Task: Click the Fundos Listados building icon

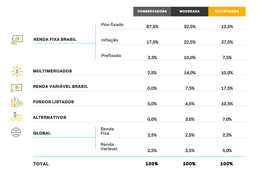Action: click(17, 102)
